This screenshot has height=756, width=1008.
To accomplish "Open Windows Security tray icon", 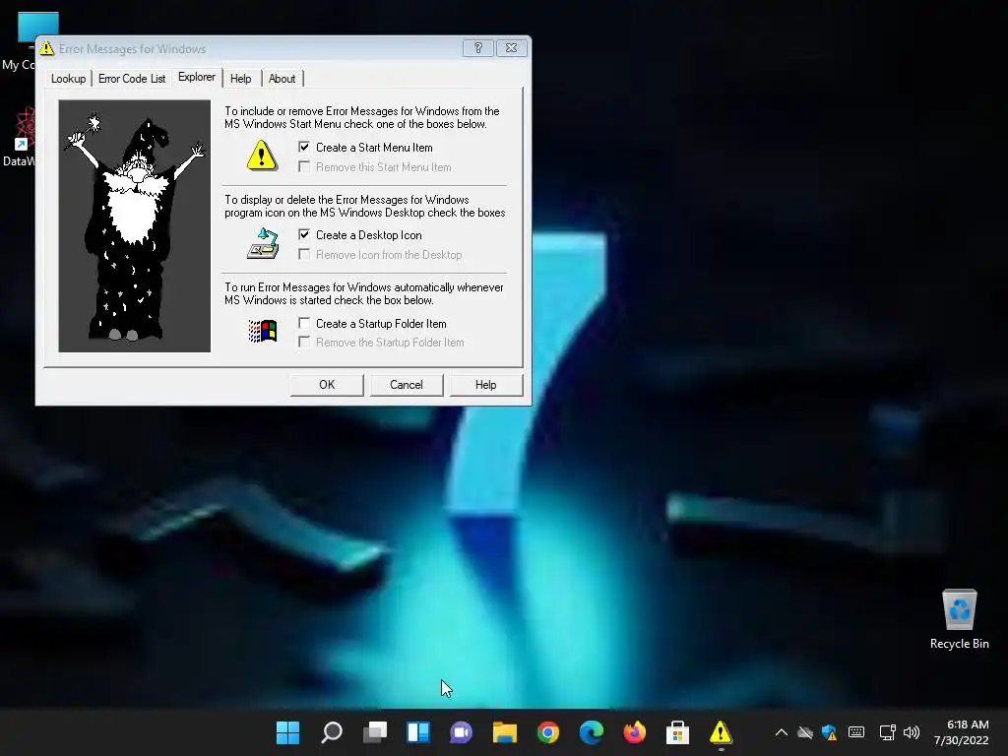I will 829,732.
